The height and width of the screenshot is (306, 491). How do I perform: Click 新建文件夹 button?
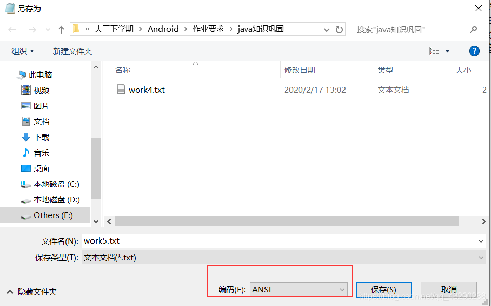(72, 51)
